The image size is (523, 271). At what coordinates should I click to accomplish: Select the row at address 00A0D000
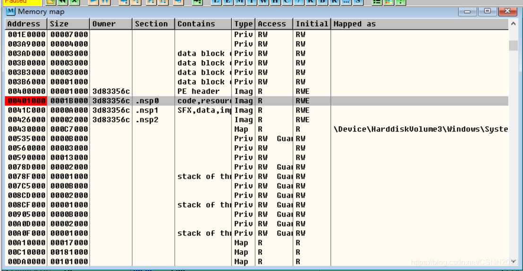click(x=257, y=224)
